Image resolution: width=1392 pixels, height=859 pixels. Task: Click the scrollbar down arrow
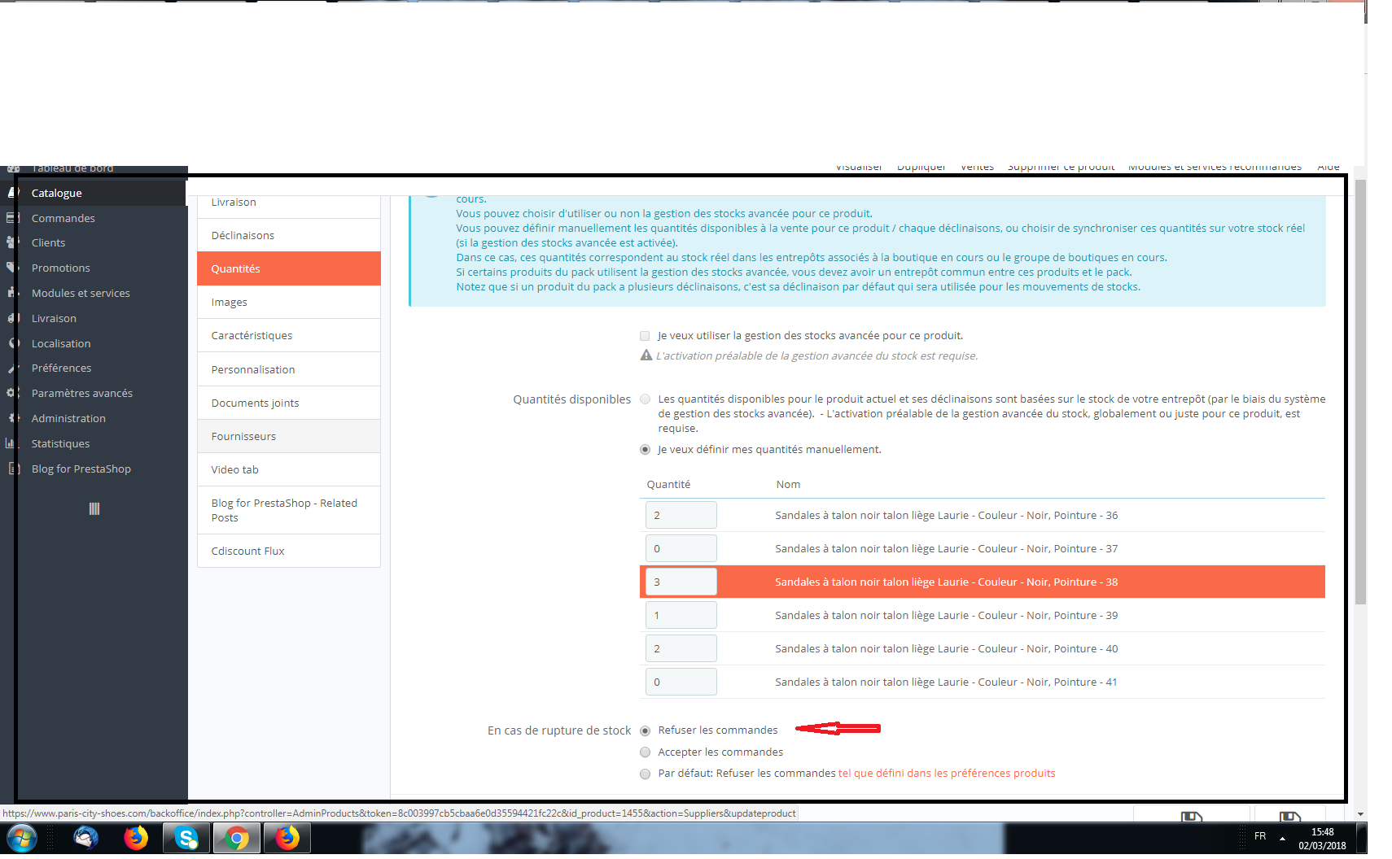1360,813
